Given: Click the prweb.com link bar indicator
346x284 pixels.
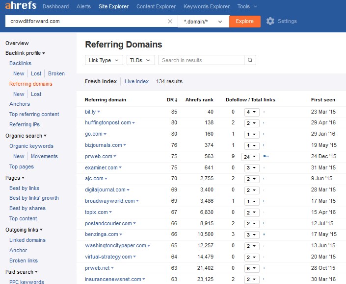Looking at the screenshot, I should tap(266, 157).
